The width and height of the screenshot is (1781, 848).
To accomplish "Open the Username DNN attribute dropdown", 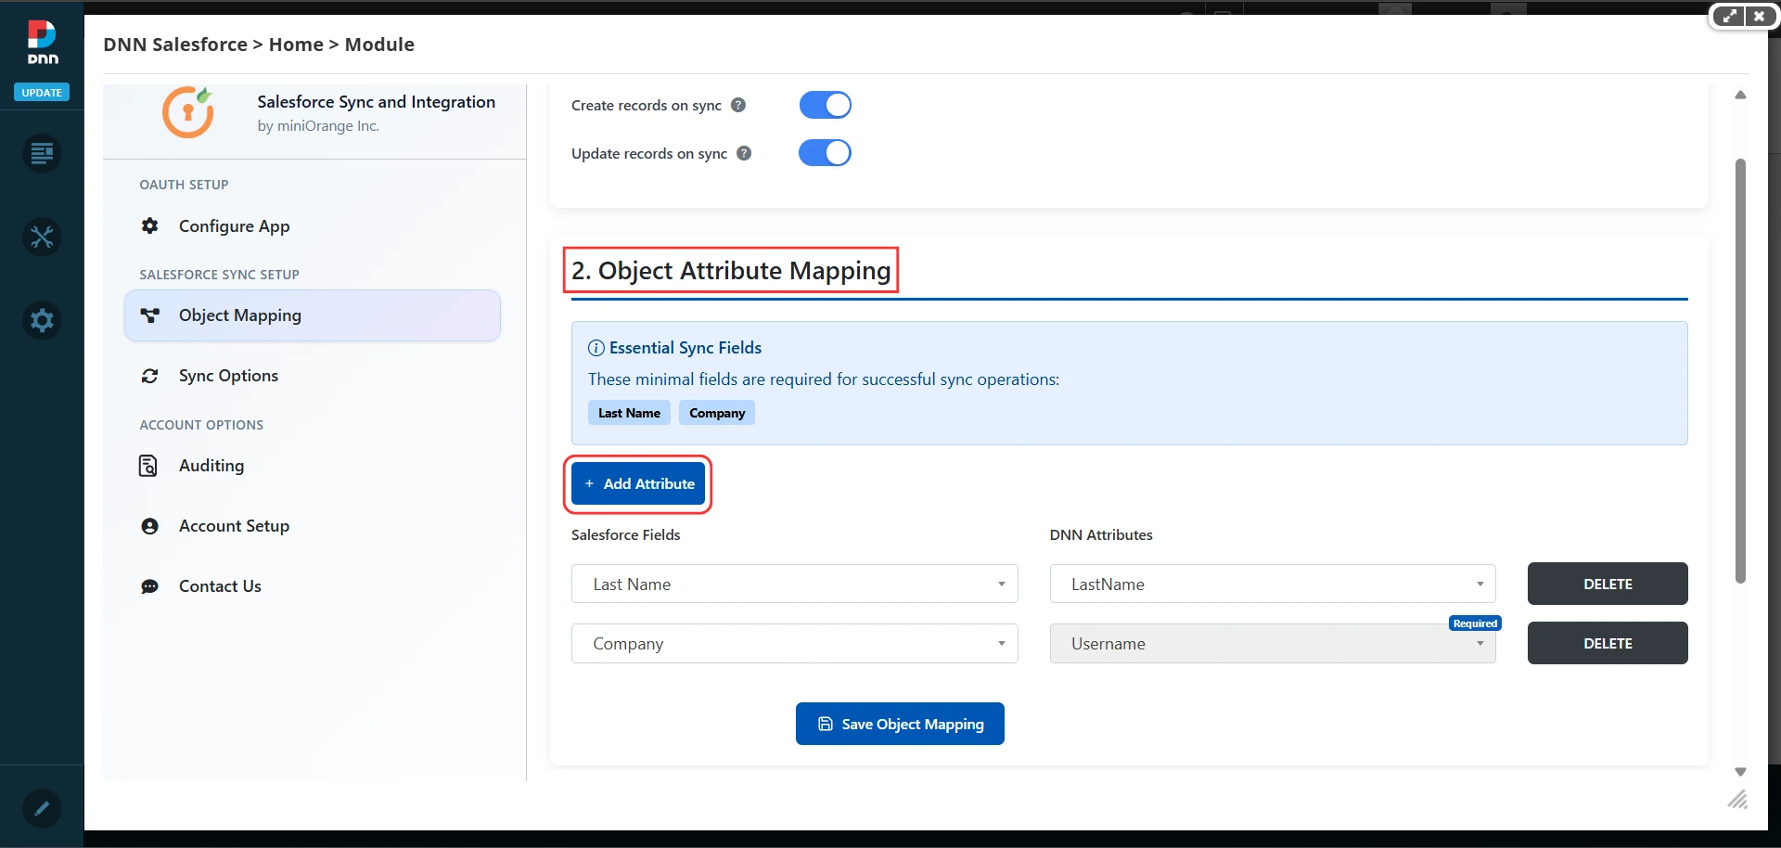I will pos(1273,643).
